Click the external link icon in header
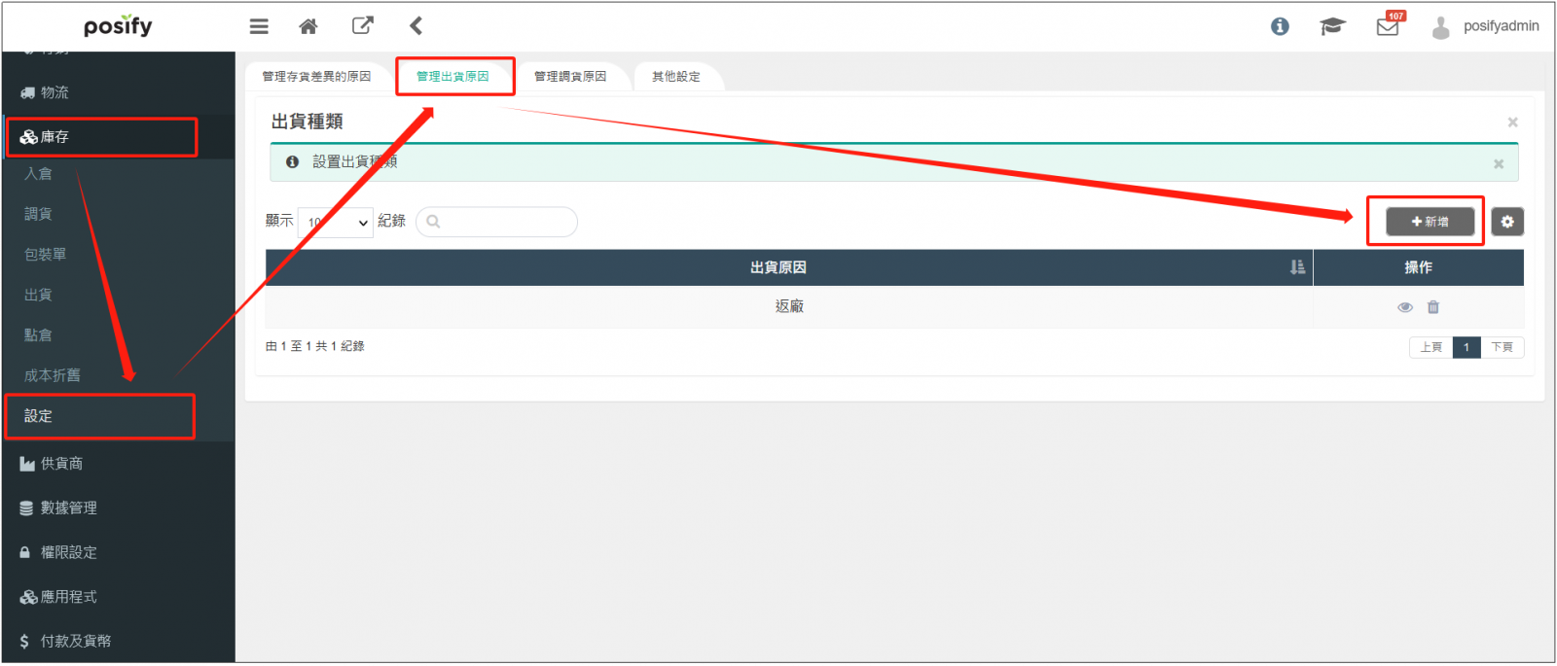This screenshot has height=666, width=1557. pyautogui.click(x=362, y=26)
